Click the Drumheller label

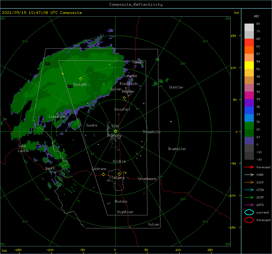[177, 149]
